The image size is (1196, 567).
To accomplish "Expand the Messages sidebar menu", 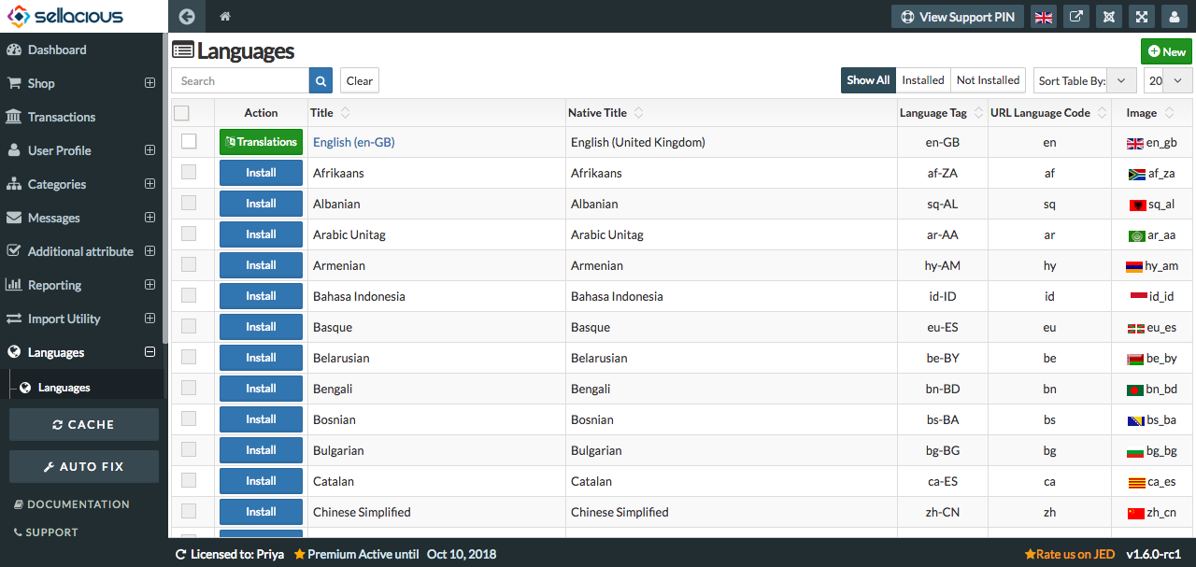I will pos(149,218).
